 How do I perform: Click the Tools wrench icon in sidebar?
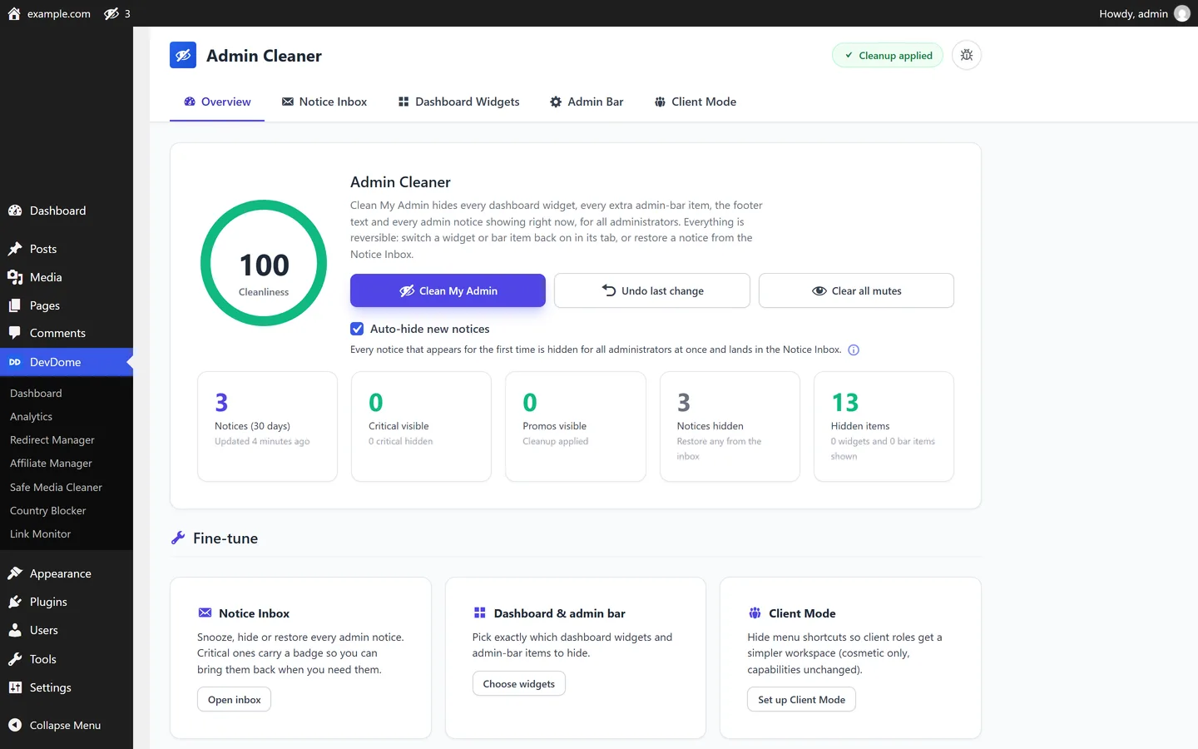(15, 659)
